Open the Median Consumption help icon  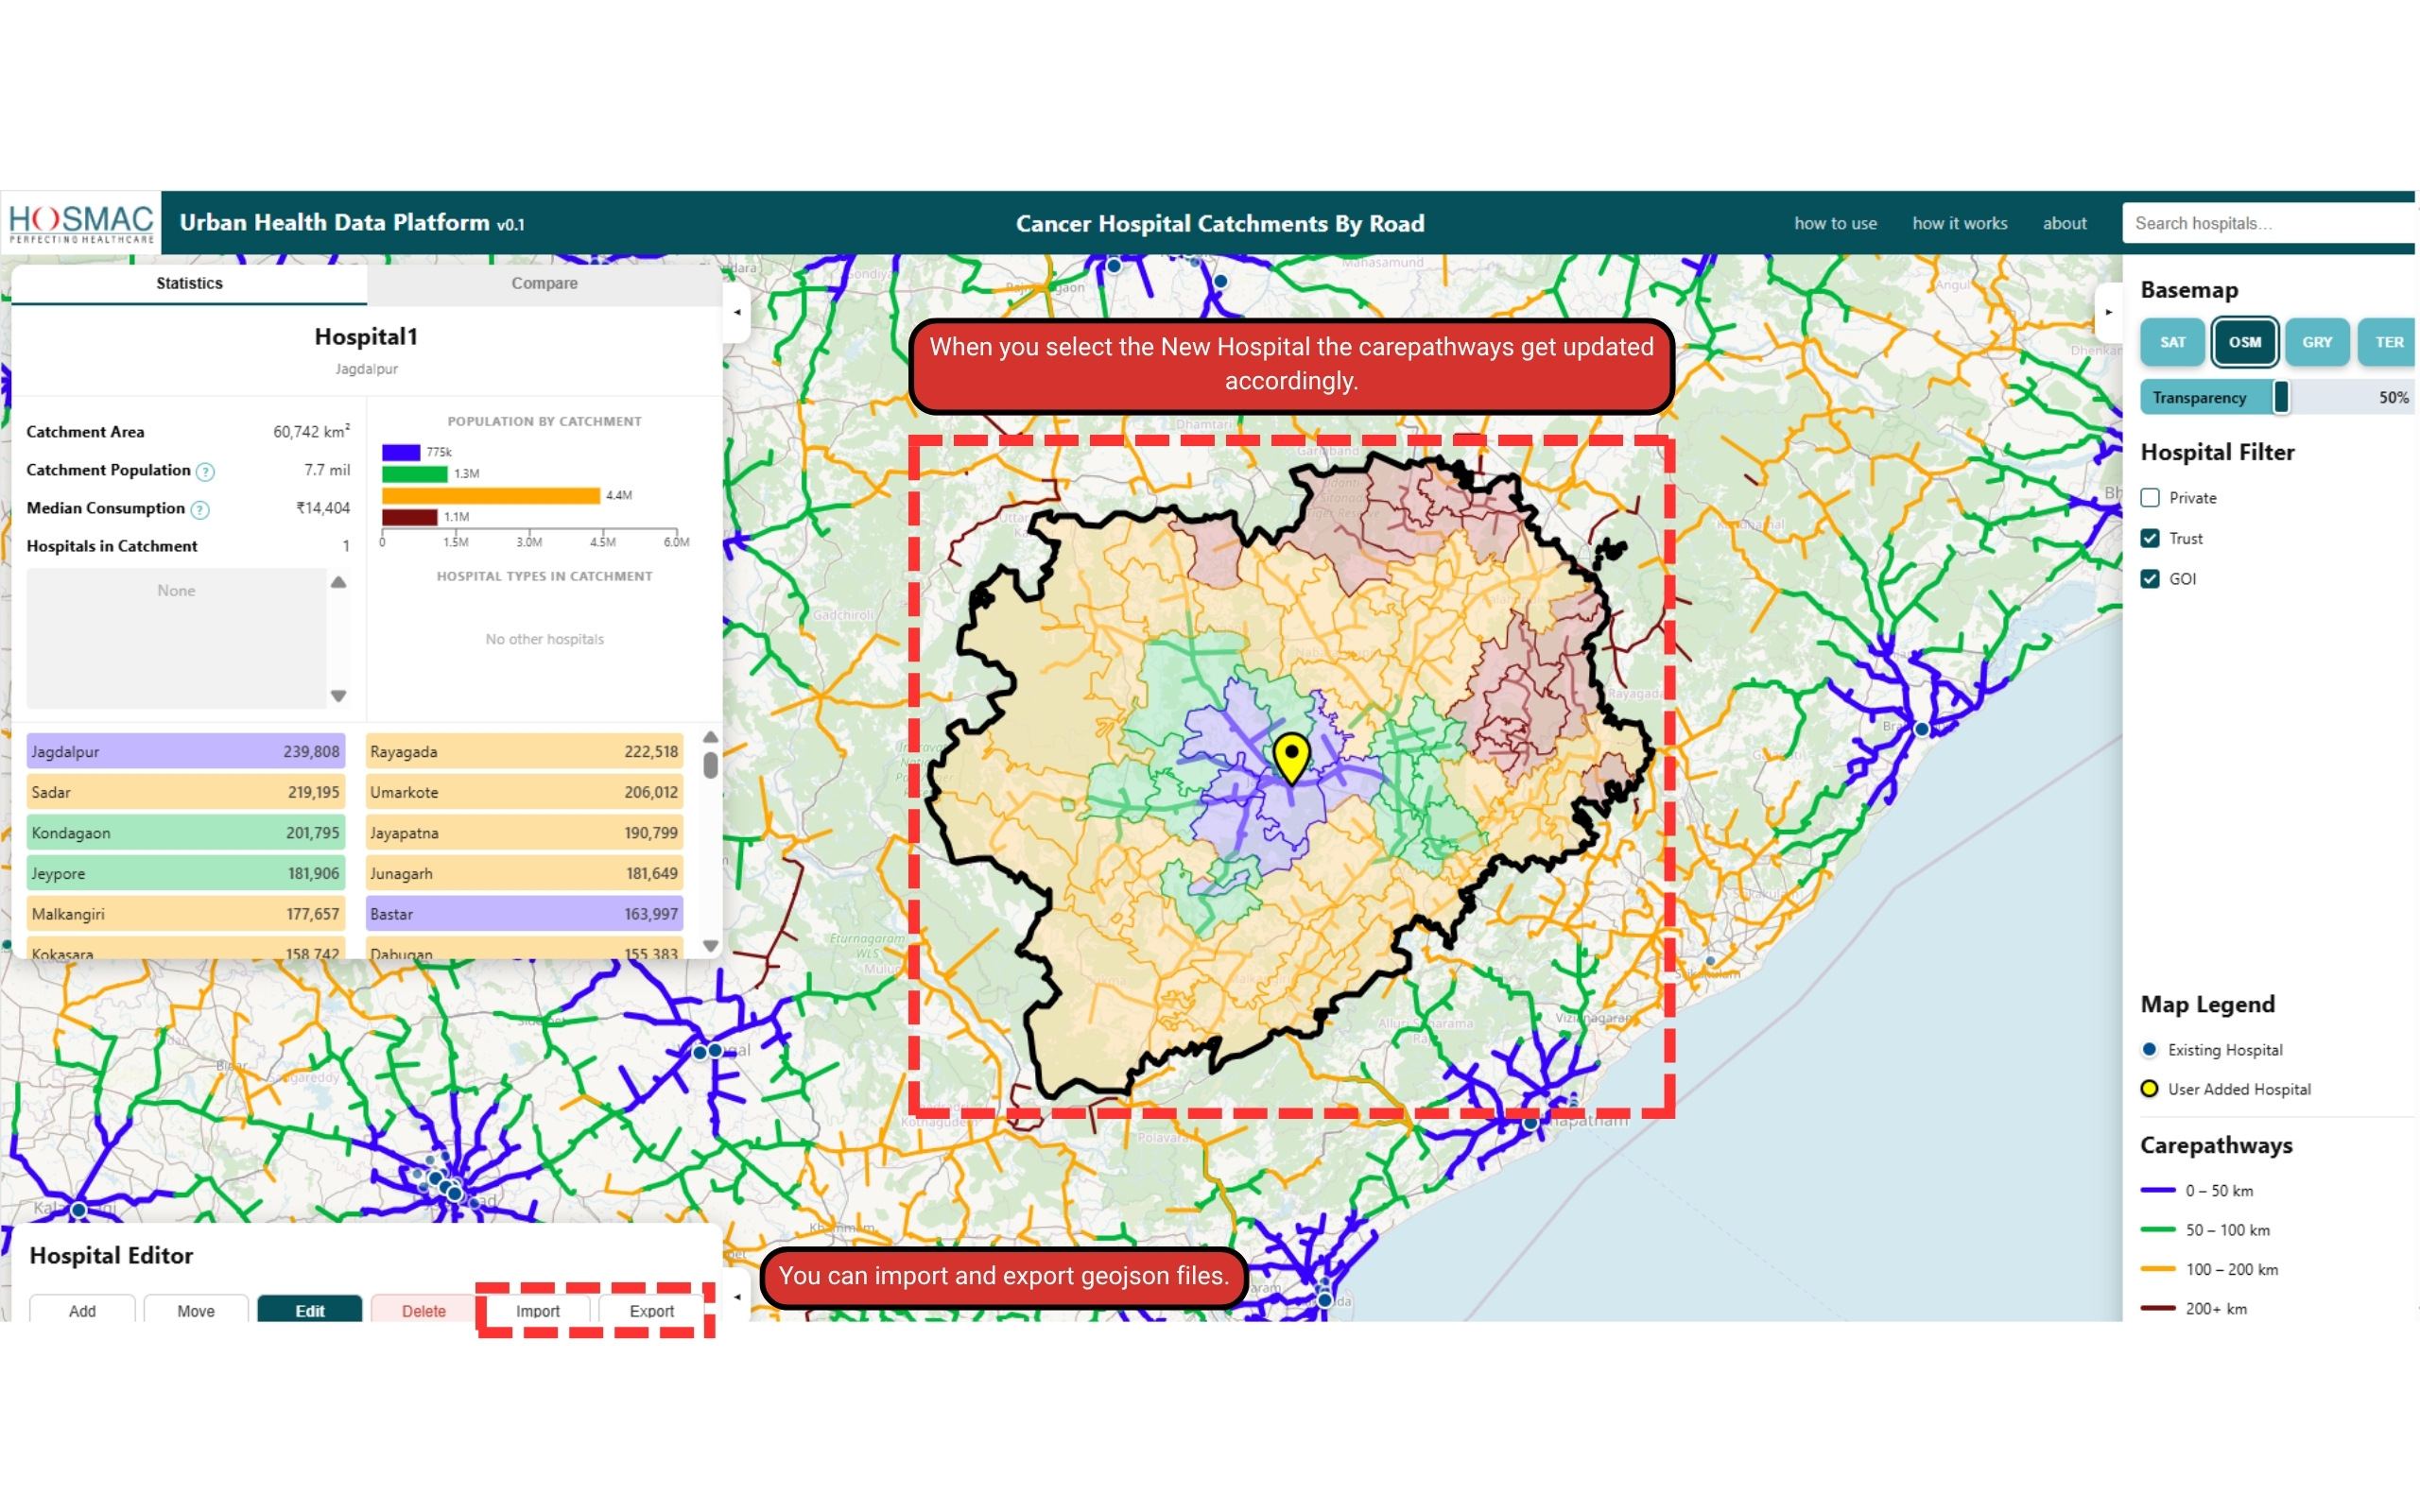point(200,510)
